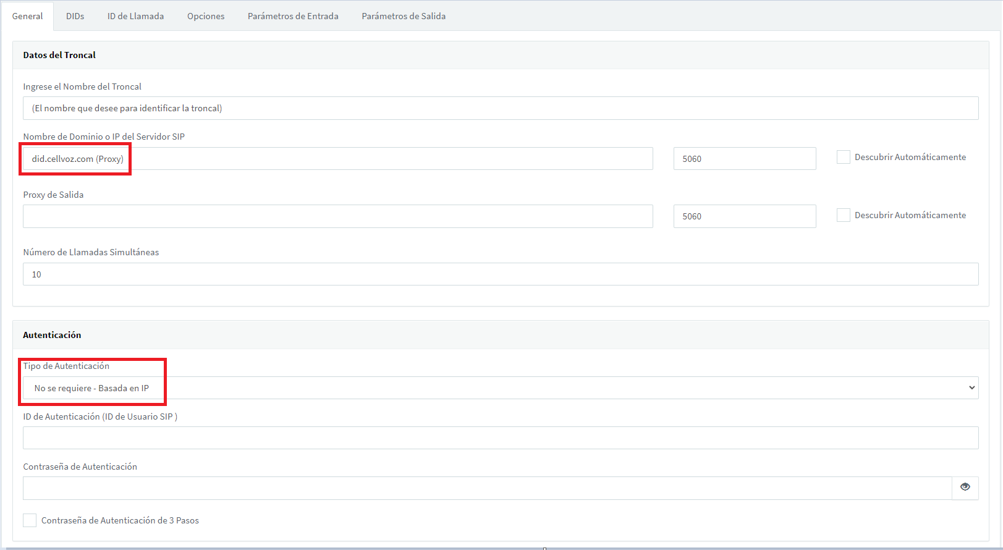
Task: Open Parámetros de Entrada tab
Action: click(293, 16)
